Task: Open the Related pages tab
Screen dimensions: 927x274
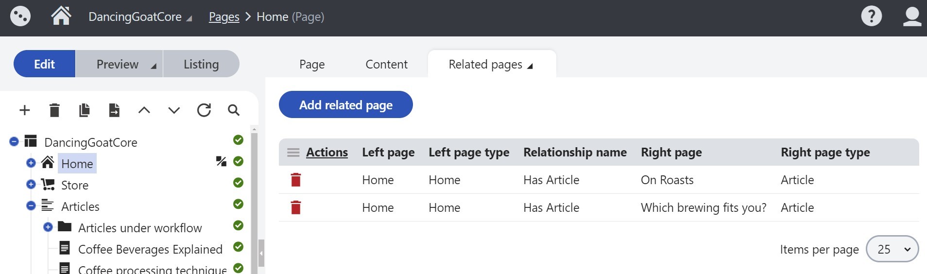Action: [492, 64]
